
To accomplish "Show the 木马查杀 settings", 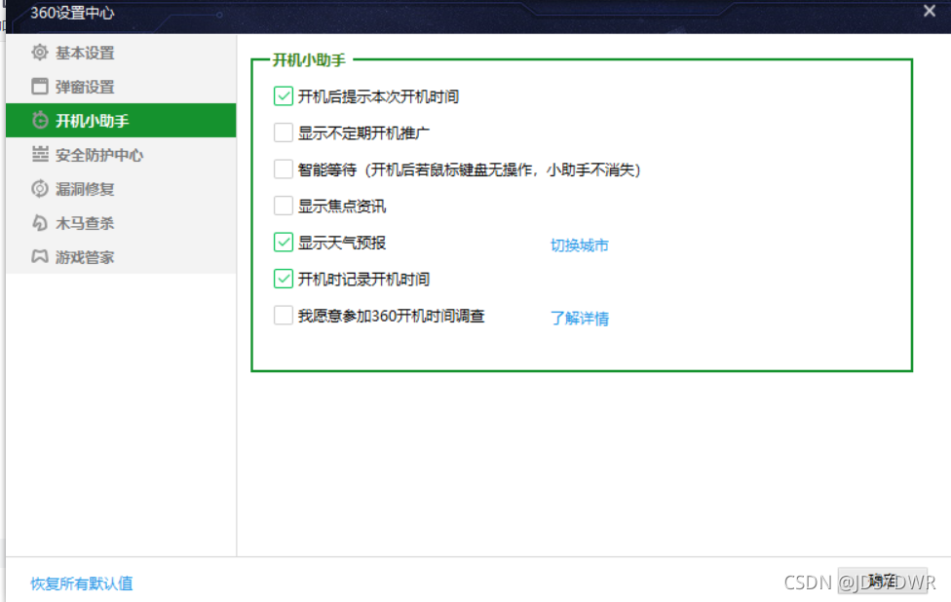I will point(121,223).
